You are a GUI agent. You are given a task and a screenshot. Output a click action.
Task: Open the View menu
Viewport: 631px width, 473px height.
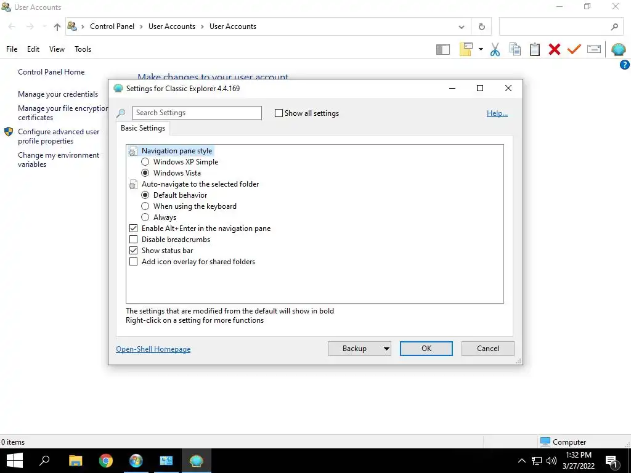pos(57,49)
